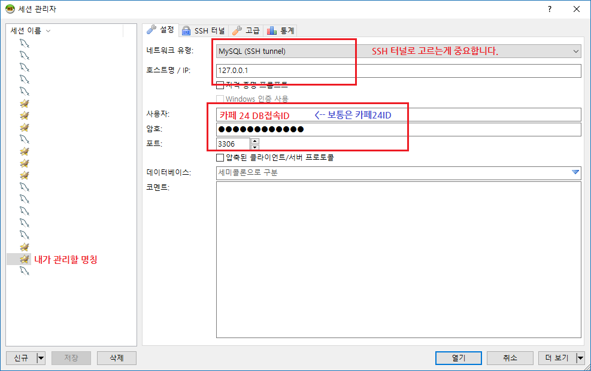591x371 pixels.
Task: Open the SSH 터널 tab
Action: click(204, 31)
